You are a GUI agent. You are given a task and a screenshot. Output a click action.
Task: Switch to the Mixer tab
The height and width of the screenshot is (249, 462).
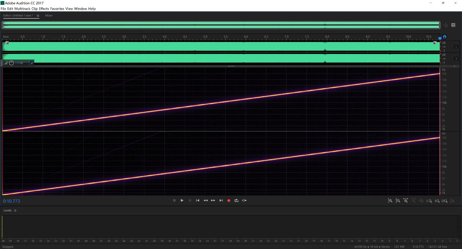49,16
